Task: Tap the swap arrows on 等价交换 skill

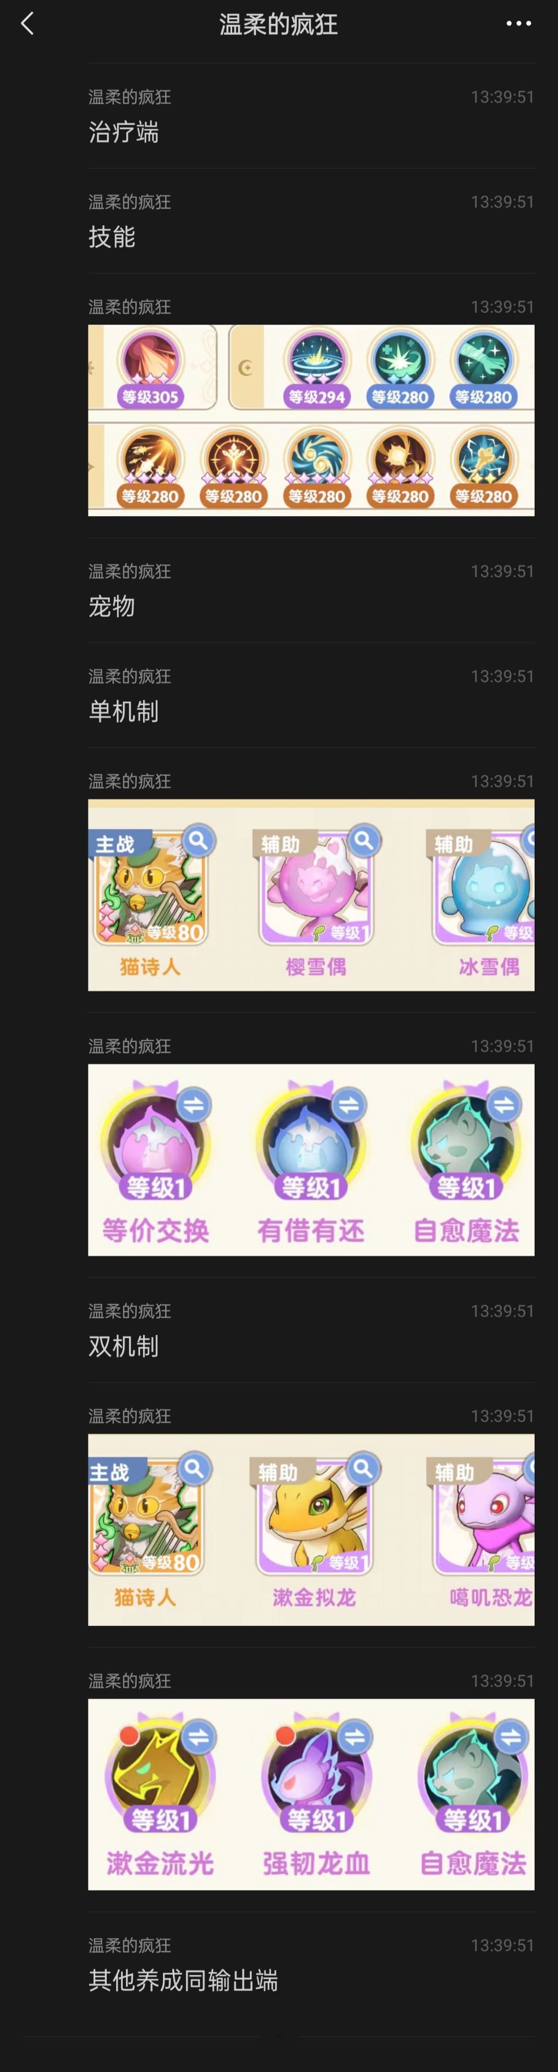Action: coord(193,1104)
